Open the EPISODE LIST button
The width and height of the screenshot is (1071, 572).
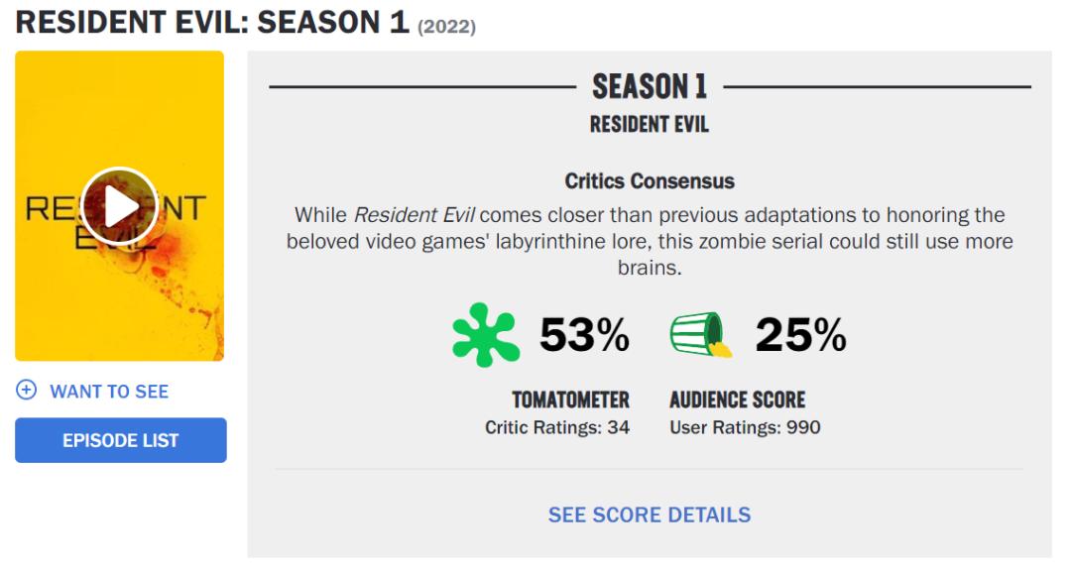[x=120, y=440]
